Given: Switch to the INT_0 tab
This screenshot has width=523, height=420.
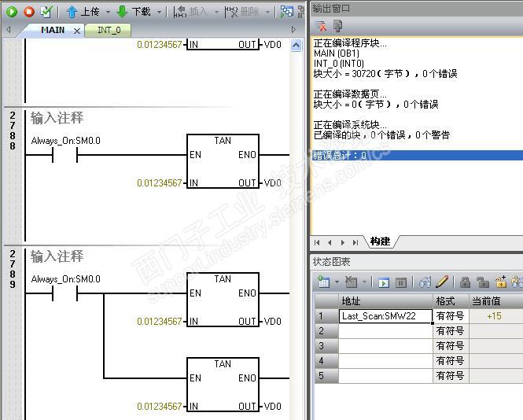Looking at the screenshot, I should click(x=109, y=31).
